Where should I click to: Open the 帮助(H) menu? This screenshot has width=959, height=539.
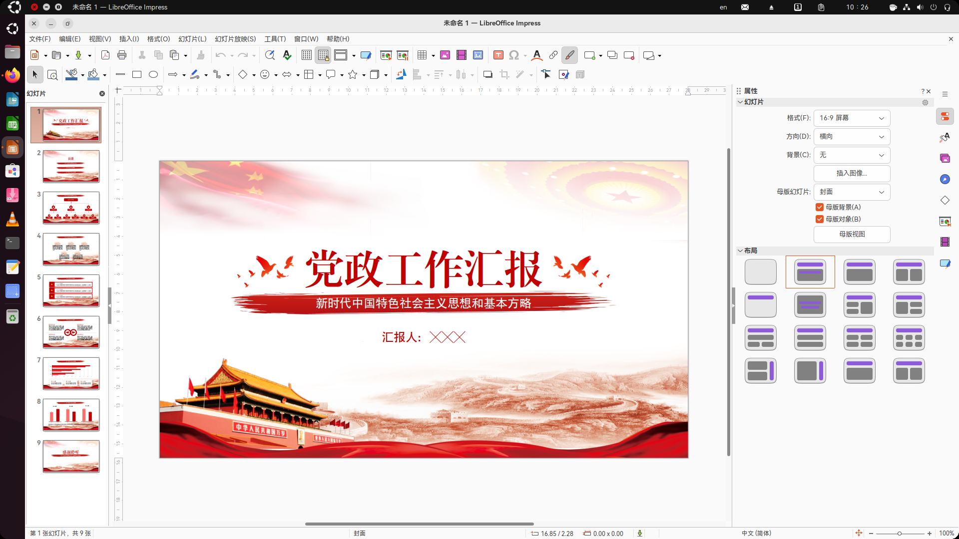click(338, 39)
